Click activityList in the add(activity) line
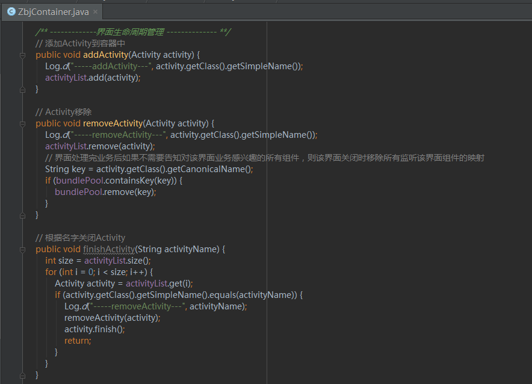Screen dimensions: 532x384 65,78
